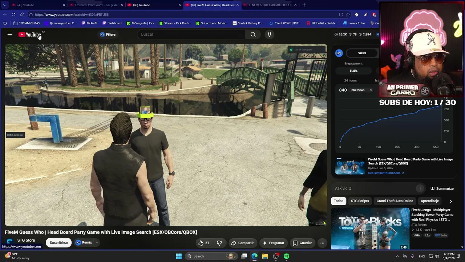The image size is (465, 262).
Task: Click the vidIQ Remix button
Action: point(84,243)
